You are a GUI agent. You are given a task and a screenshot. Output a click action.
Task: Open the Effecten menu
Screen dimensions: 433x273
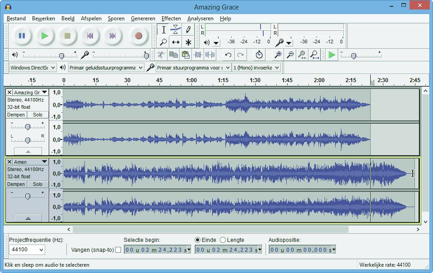coord(171,19)
